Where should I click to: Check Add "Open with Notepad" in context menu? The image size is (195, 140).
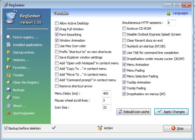pos(57,63)
